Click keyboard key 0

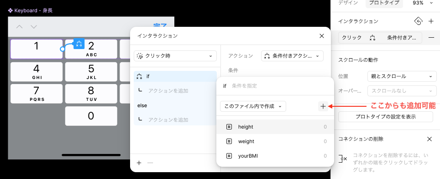tap(91, 116)
